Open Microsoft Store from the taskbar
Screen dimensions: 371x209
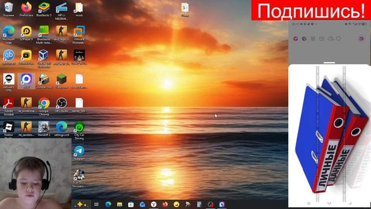click(131, 204)
